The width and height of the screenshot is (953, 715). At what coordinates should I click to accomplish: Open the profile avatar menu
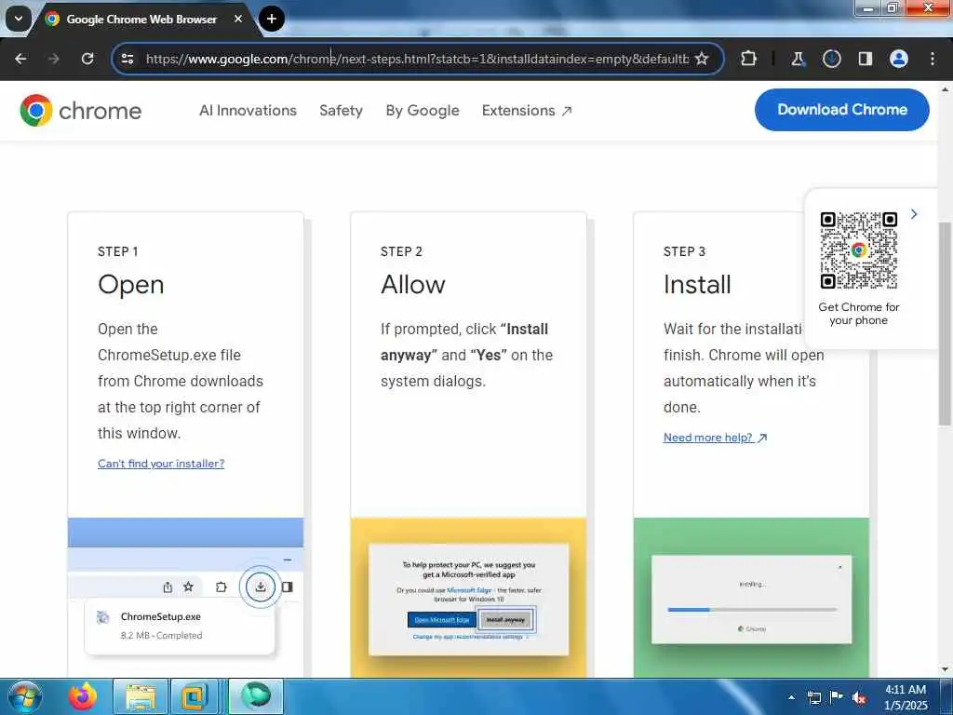(898, 59)
